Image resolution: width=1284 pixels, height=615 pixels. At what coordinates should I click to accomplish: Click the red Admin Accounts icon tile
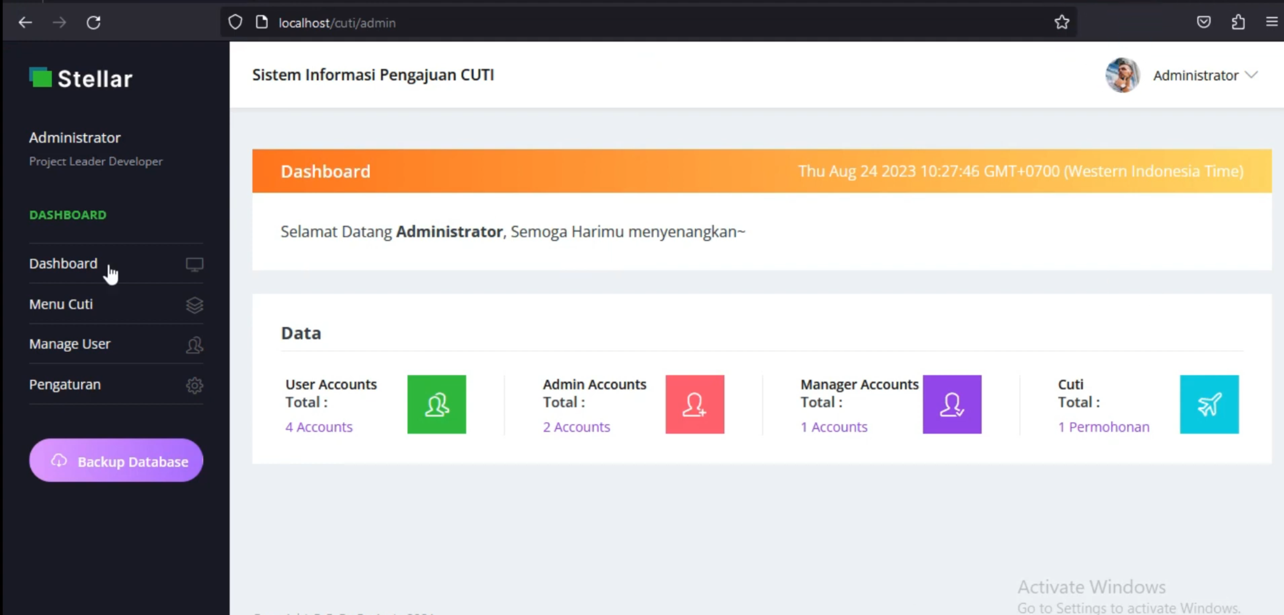tap(694, 404)
